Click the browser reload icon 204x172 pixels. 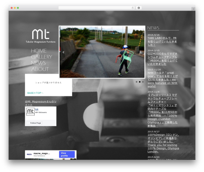point(133,8)
